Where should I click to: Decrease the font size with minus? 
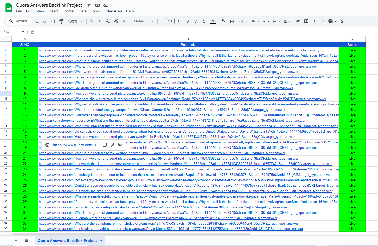tap(162, 21)
